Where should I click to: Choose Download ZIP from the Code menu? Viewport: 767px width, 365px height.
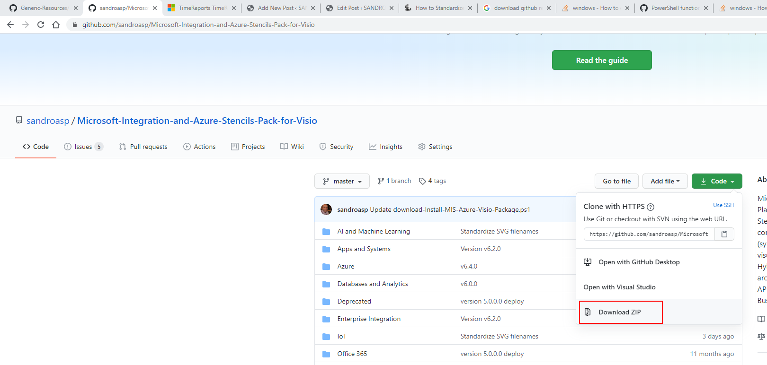620,312
